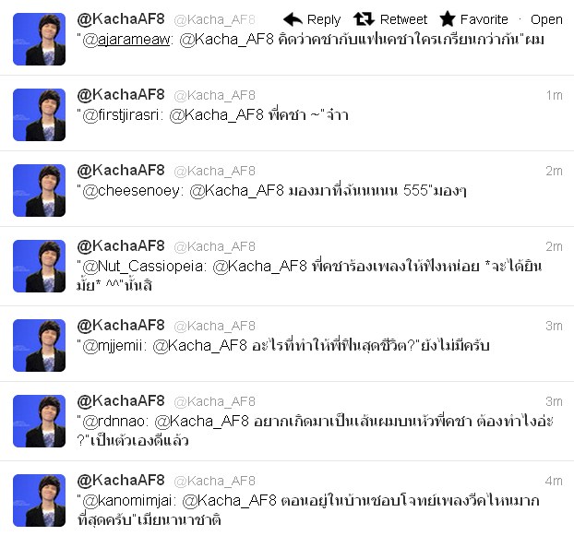Click the Retweet arrows icon
The height and width of the screenshot is (536, 574).
pyautogui.click(x=364, y=19)
